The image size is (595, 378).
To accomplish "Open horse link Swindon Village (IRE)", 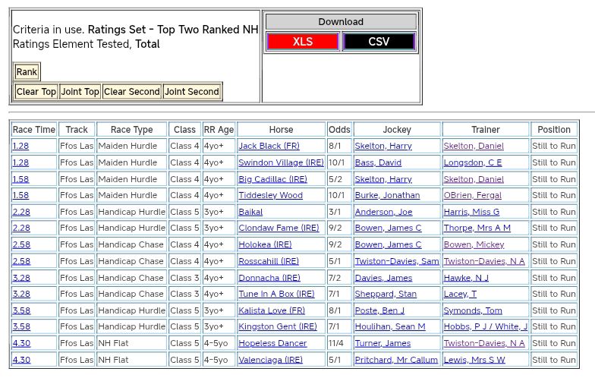I will (281, 162).
